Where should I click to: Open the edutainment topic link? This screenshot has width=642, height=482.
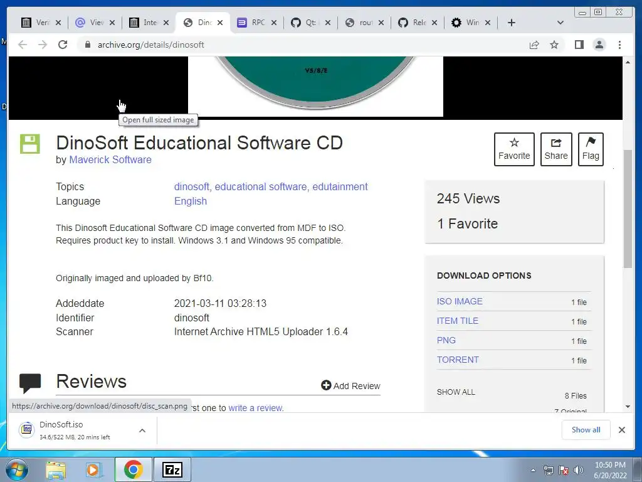340,186
